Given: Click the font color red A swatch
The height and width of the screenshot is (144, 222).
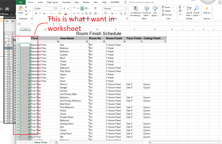Looking at the screenshot, I should 65,13.
